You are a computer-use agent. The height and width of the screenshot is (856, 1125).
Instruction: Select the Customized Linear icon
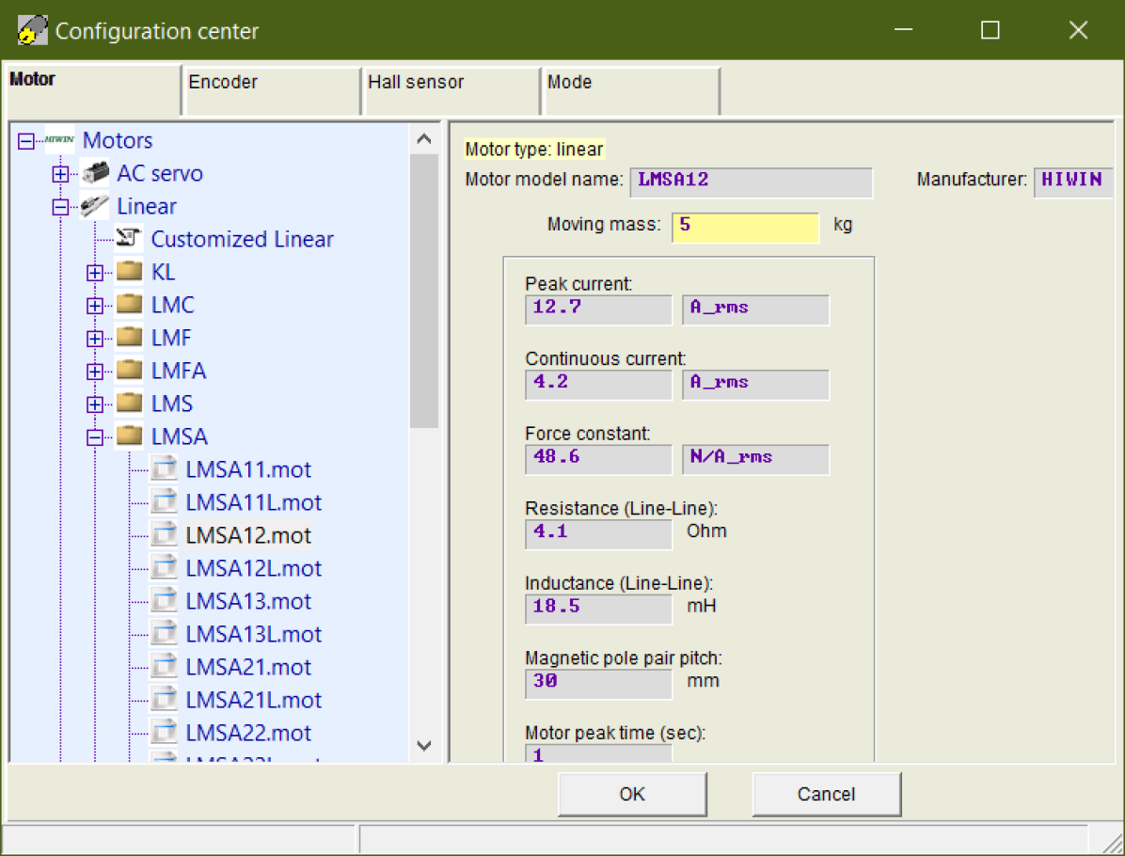click(129, 239)
